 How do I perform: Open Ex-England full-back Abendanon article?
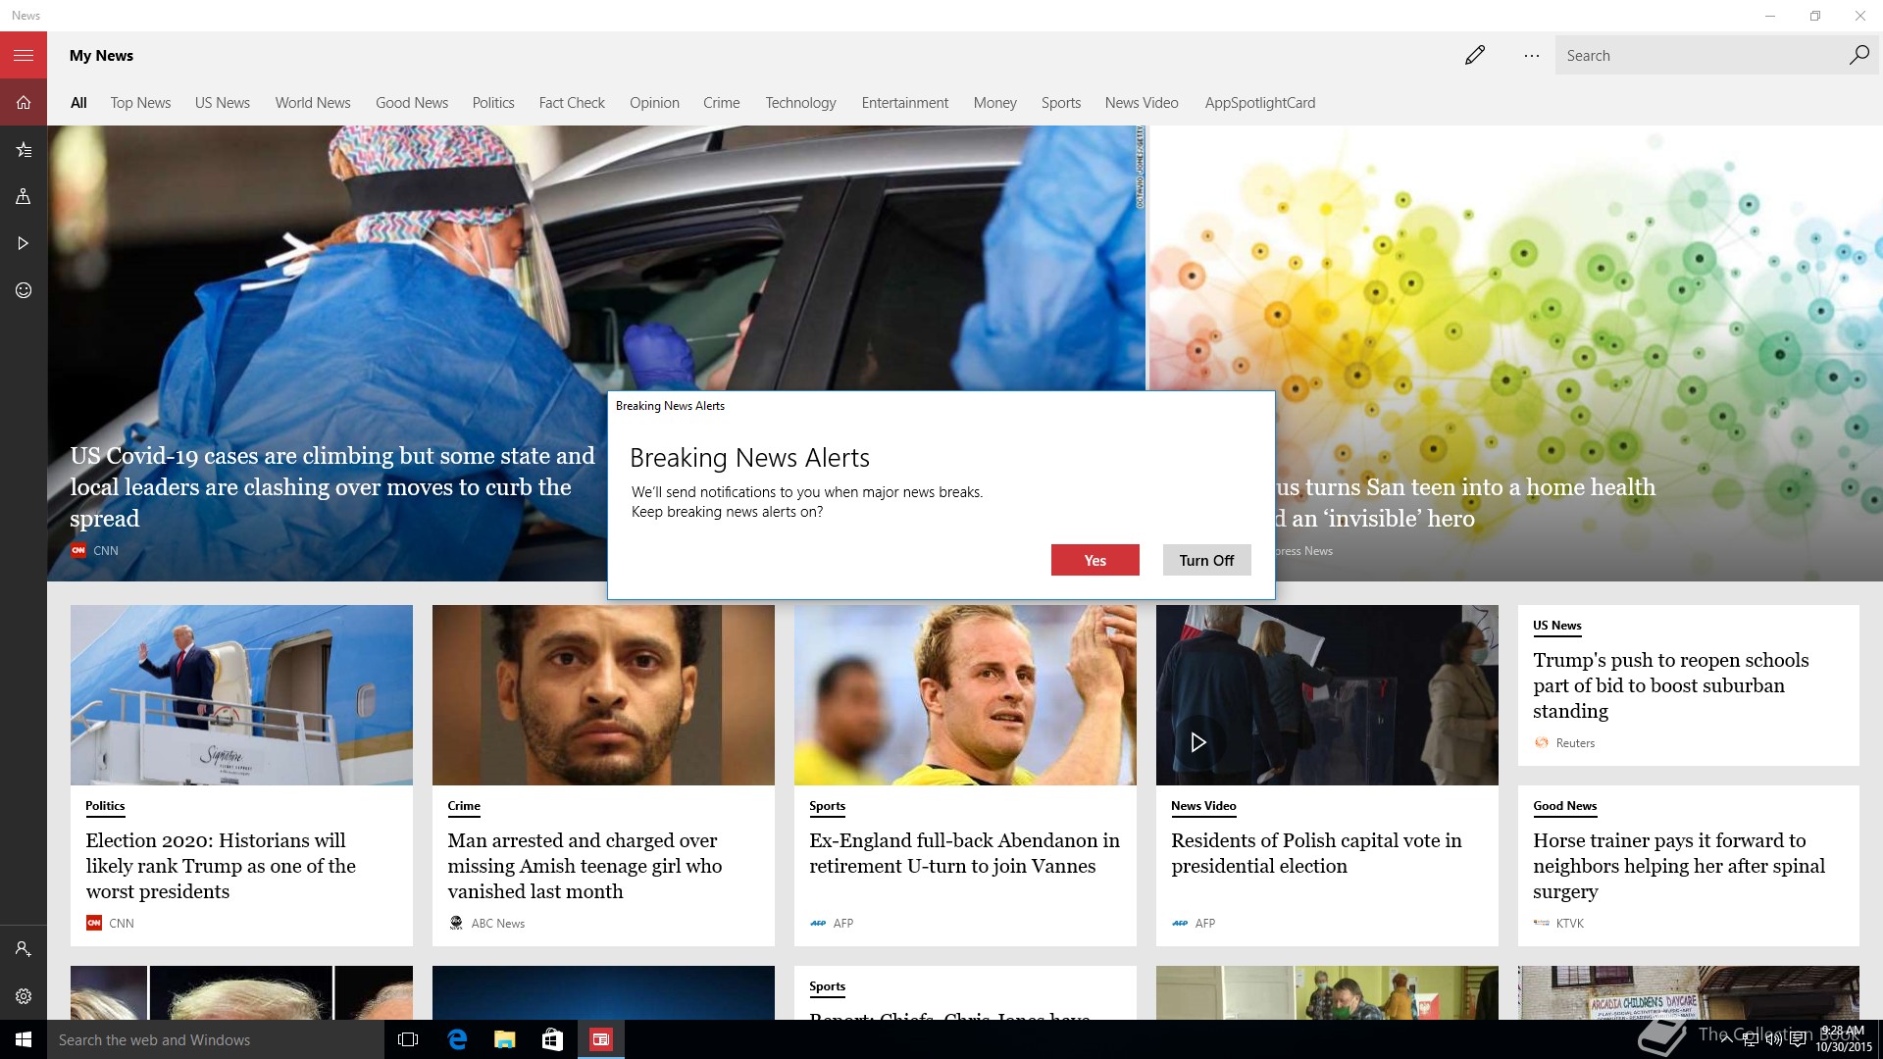tap(964, 853)
